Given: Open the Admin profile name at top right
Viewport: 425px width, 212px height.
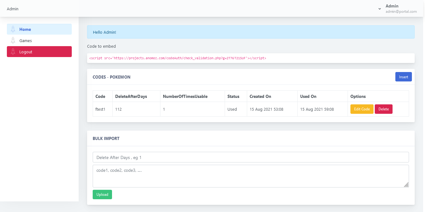Looking at the screenshot, I should (392, 6).
